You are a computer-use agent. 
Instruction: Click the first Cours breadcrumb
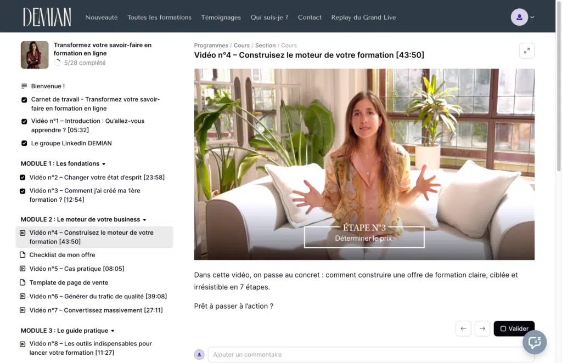tap(241, 46)
